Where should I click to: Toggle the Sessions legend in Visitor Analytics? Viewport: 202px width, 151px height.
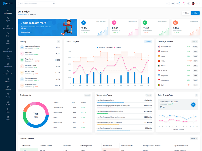click(x=101, y=47)
